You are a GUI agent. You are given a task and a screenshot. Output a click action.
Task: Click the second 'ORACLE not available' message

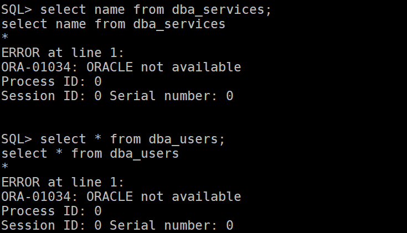pyautogui.click(x=163, y=196)
